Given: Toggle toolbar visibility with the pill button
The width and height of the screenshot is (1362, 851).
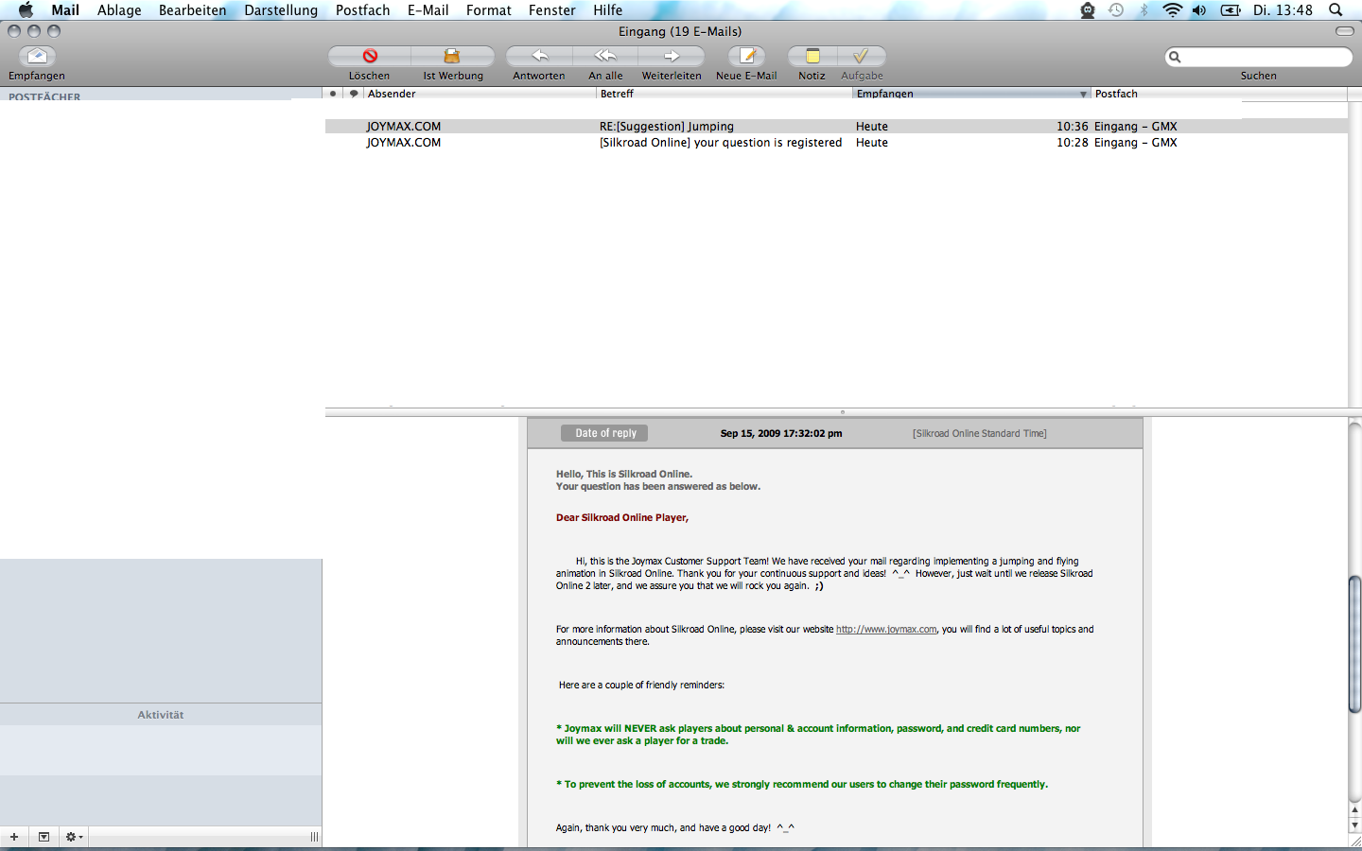Looking at the screenshot, I should pos(1344,31).
